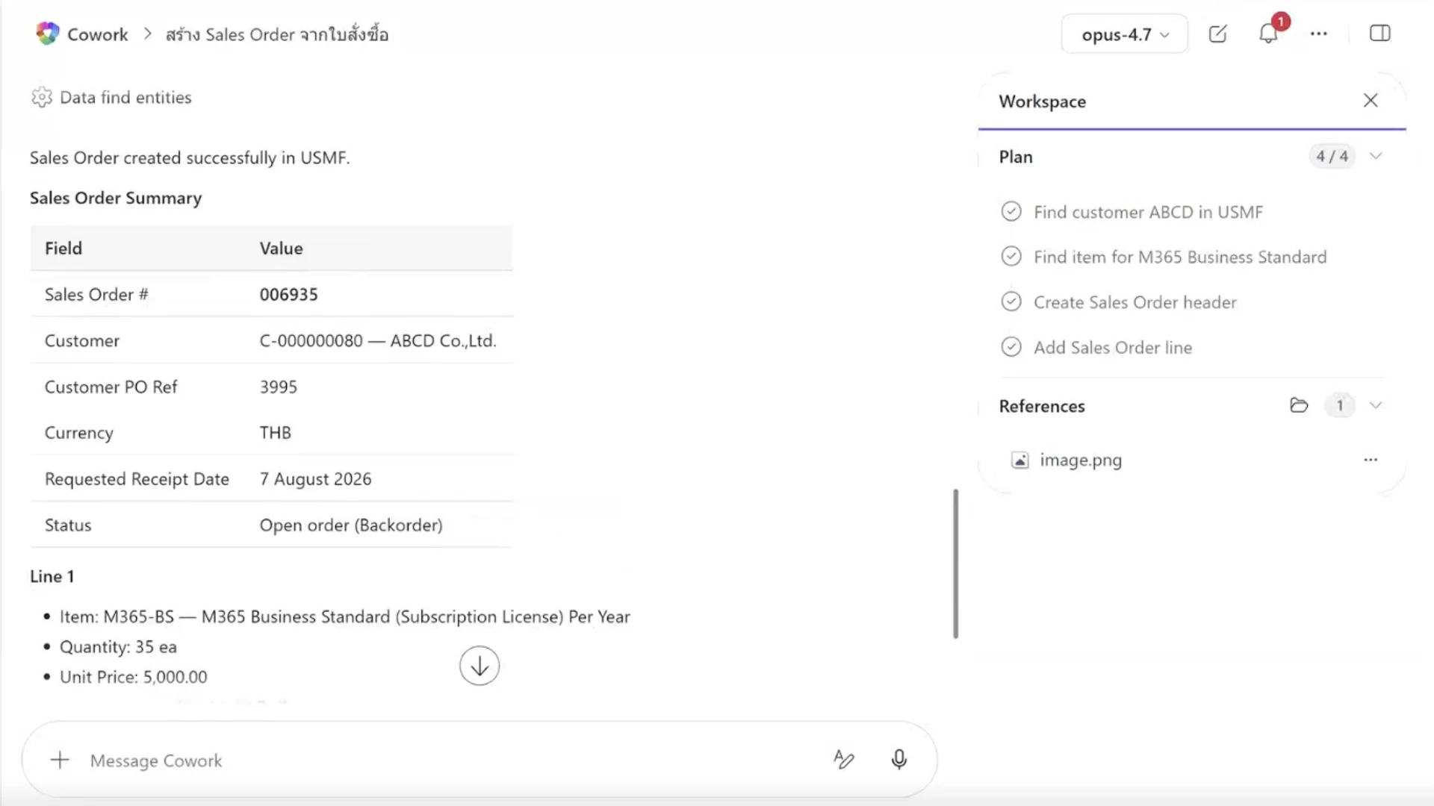
Task: Open the references folder icon
Action: point(1299,405)
